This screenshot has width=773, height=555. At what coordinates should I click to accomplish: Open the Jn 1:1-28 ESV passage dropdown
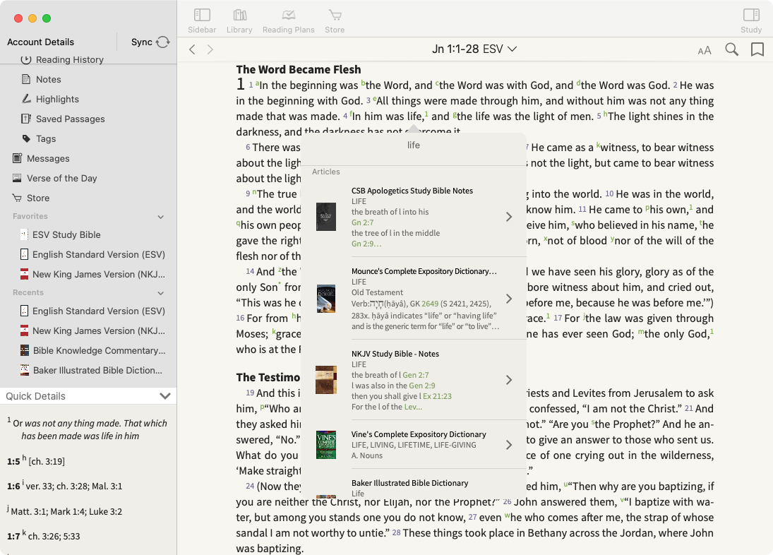tap(474, 49)
